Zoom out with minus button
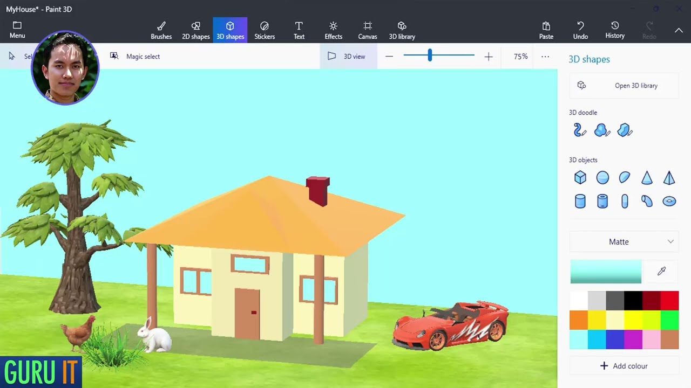The image size is (691, 388). (x=389, y=56)
